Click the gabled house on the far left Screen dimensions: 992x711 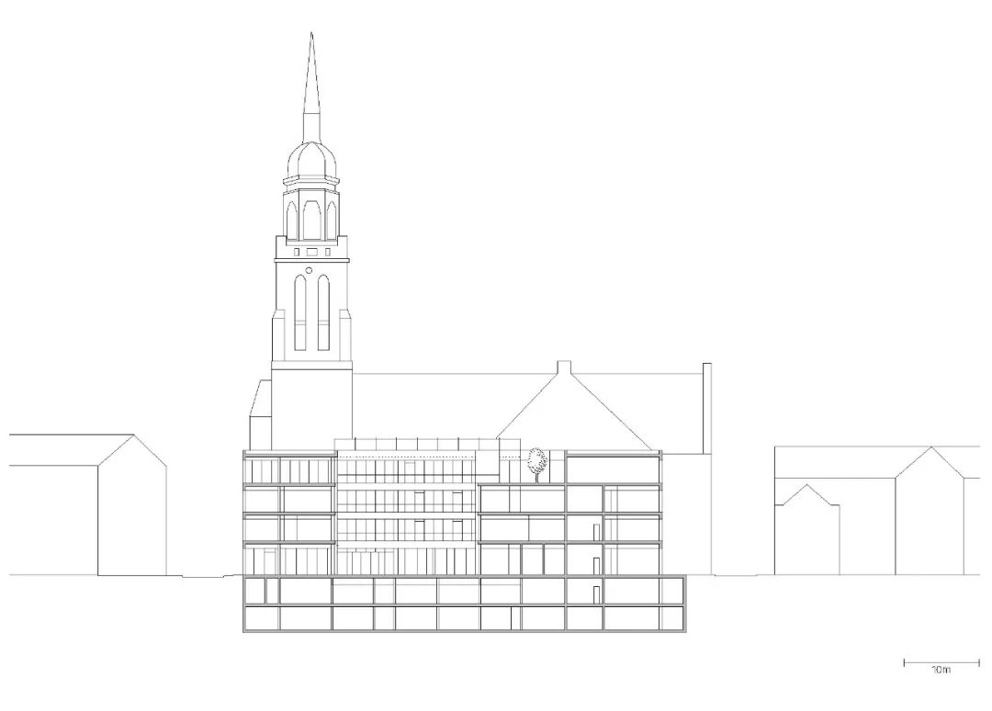point(87,505)
